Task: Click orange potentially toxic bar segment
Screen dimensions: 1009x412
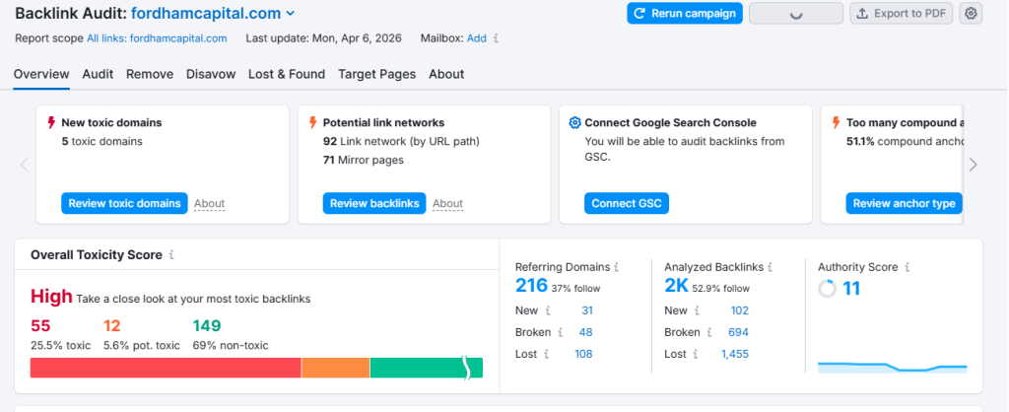Action: (336, 368)
